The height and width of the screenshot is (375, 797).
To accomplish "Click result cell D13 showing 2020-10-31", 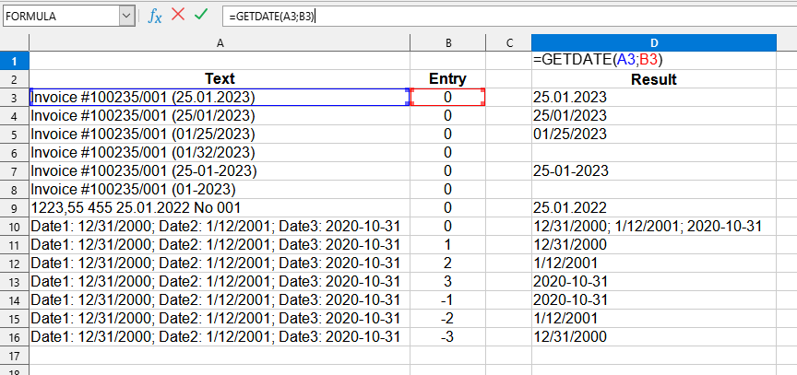I will click(654, 281).
